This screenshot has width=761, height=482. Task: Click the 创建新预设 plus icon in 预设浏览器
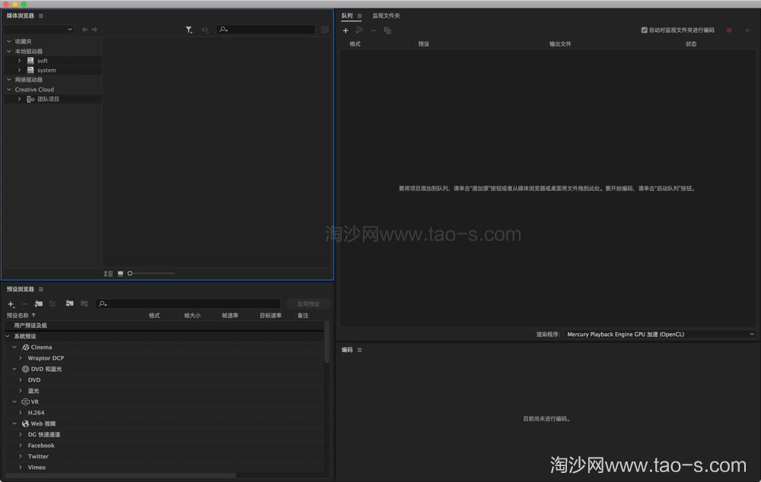pos(10,303)
